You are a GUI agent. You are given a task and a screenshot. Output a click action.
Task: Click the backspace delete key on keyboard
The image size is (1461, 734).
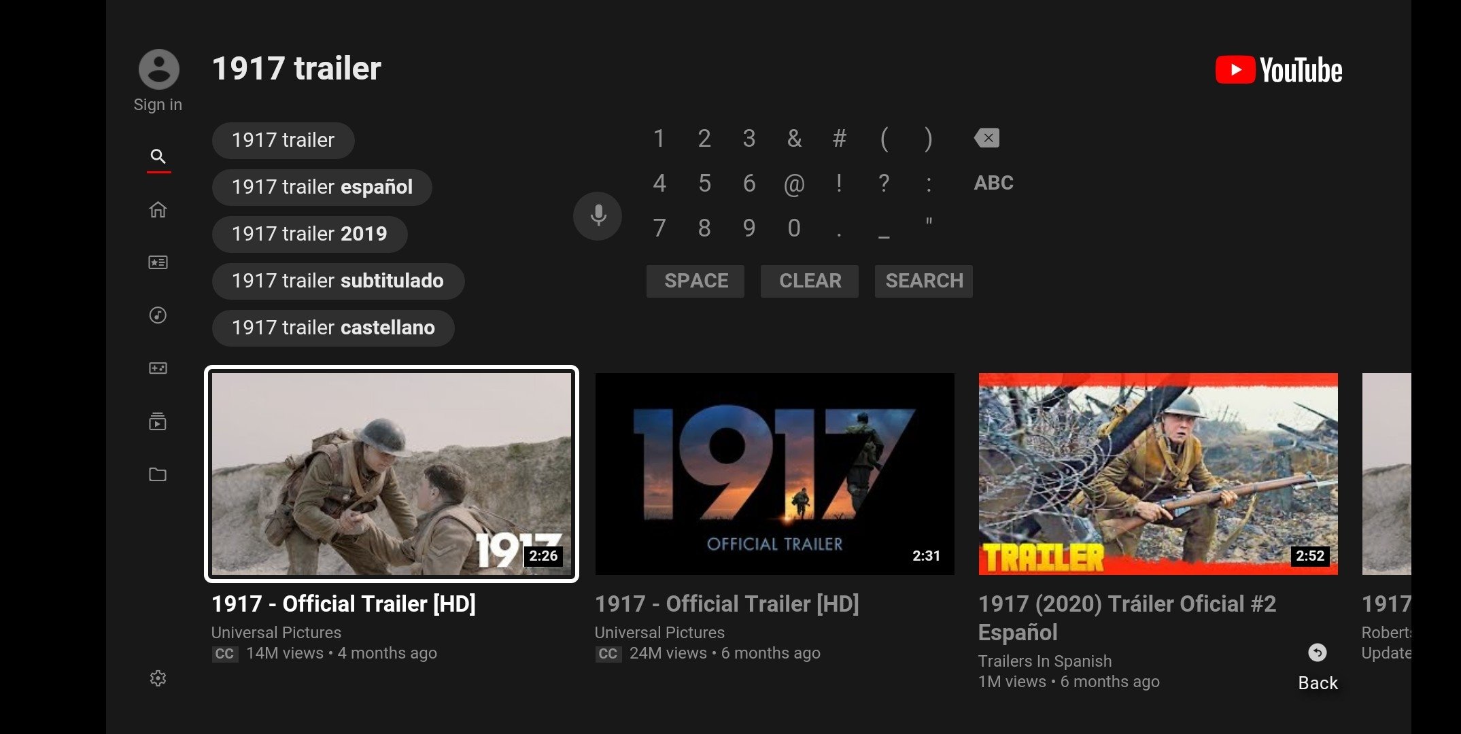point(986,139)
